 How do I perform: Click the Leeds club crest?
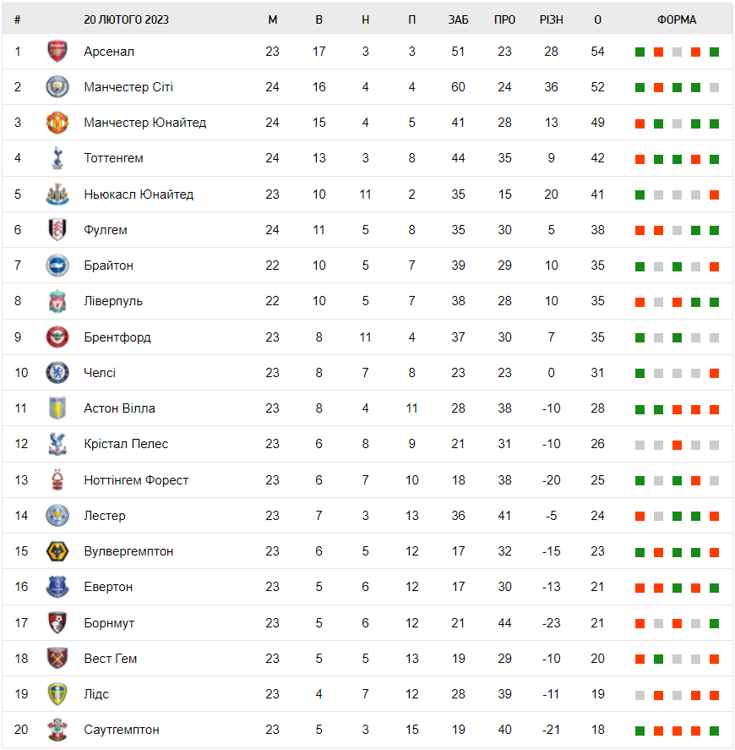click(57, 694)
